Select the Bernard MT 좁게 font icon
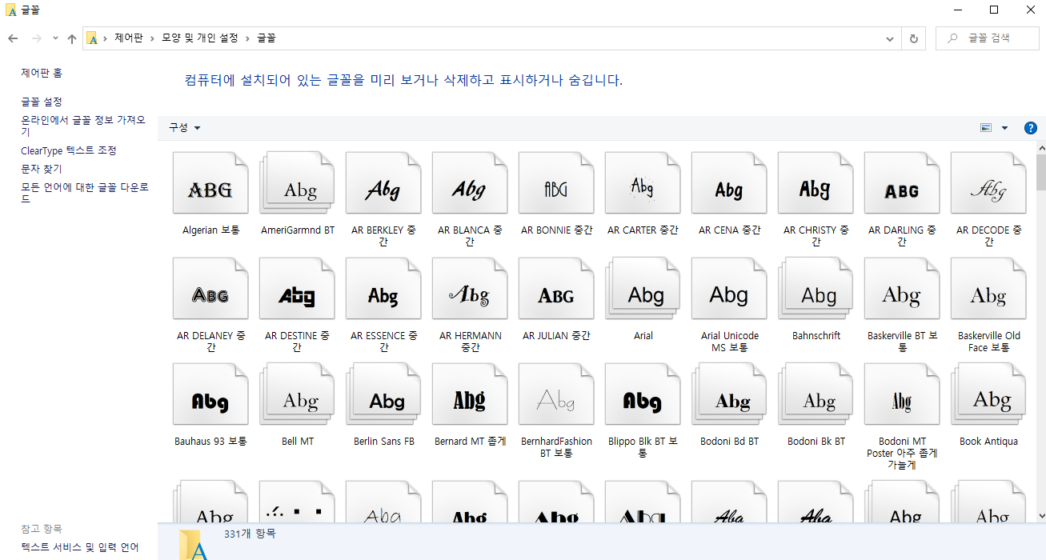Screen dimensions: 1046x560 point(470,394)
